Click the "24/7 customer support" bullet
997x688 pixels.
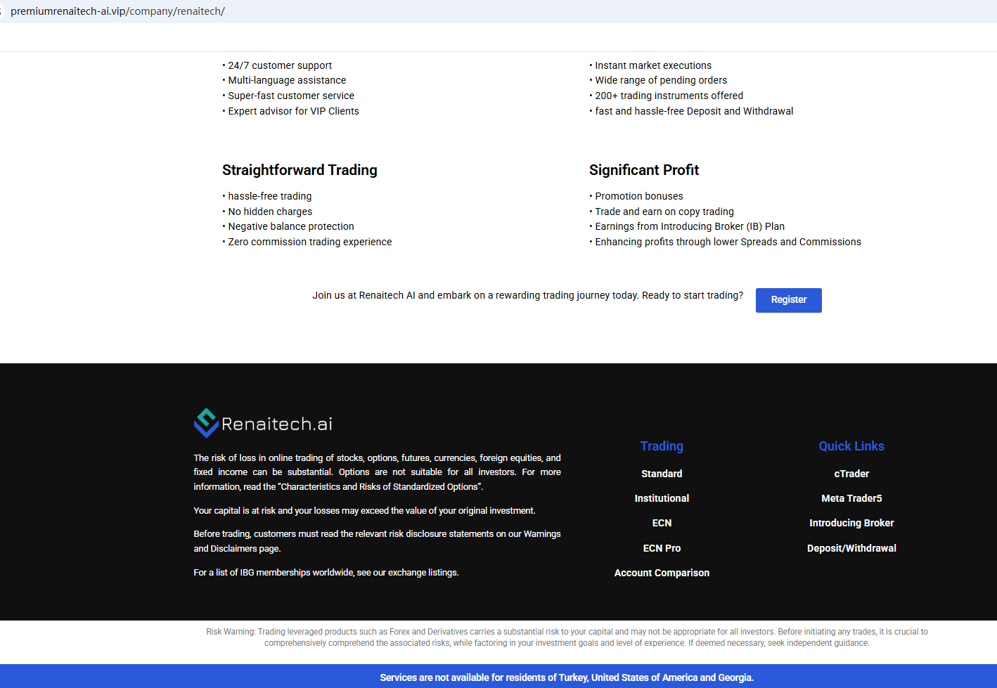[277, 65]
